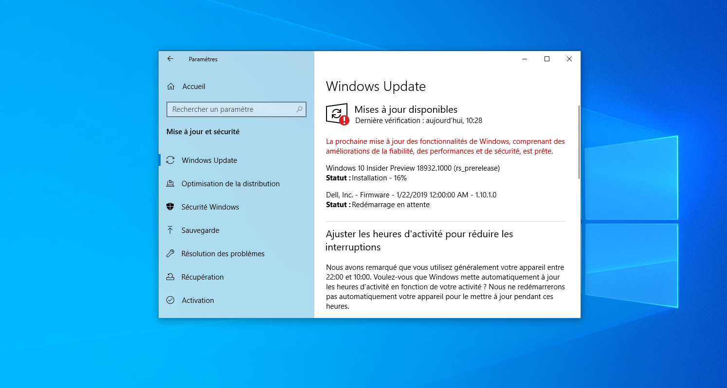This screenshot has height=388, width=727.
Task: Focus the Rechercher un paramètre field
Action: pyautogui.click(x=236, y=109)
